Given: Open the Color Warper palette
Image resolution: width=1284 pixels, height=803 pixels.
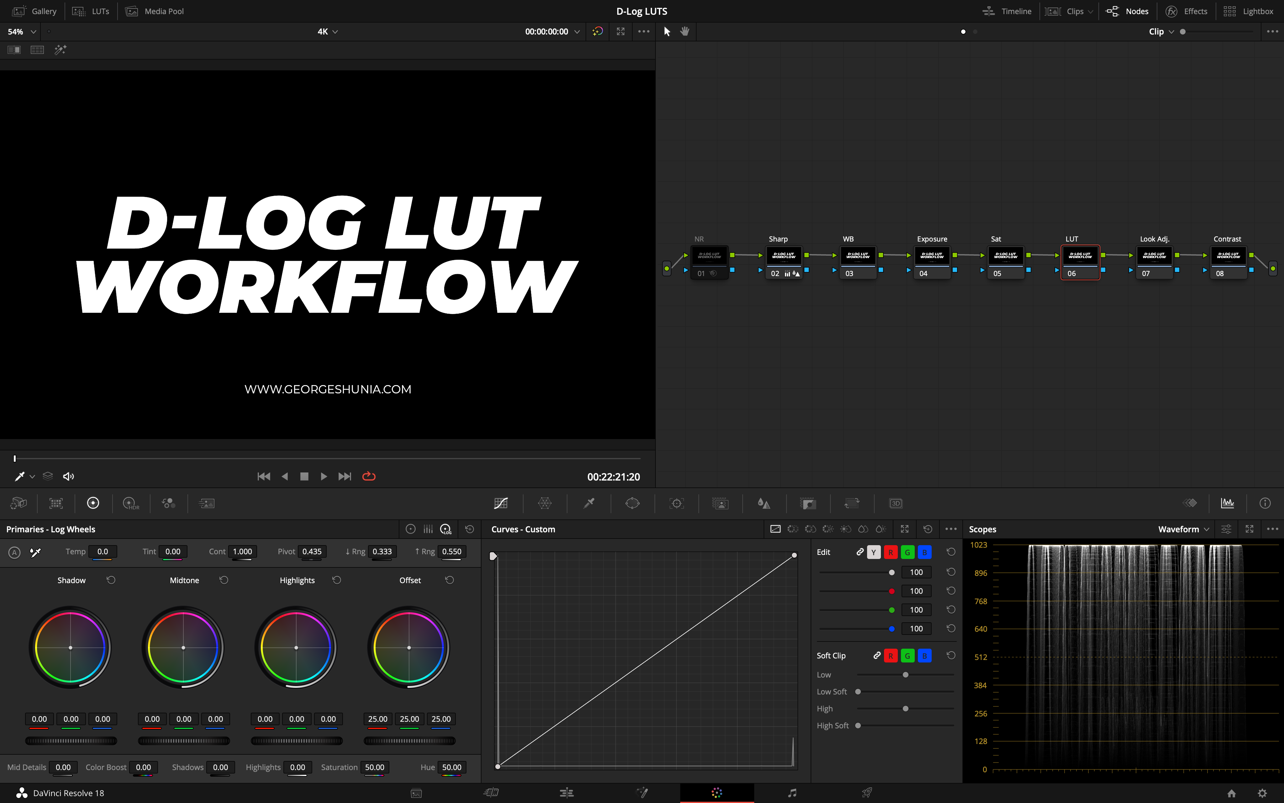Looking at the screenshot, I should click(x=545, y=503).
